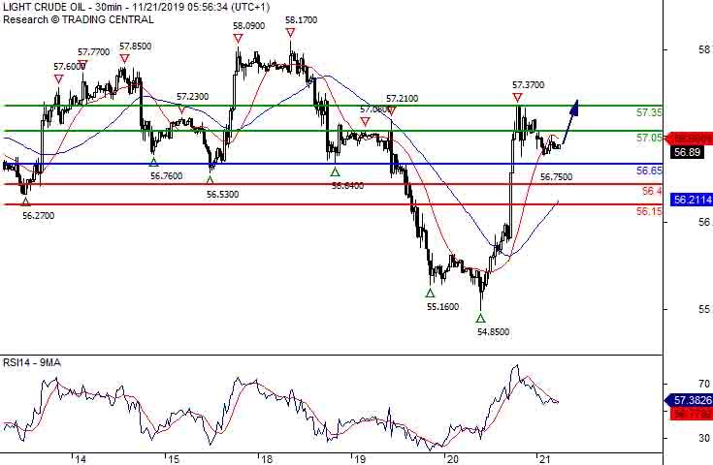Image resolution: width=713 pixels, height=465 pixels.
Task: Click the red 56.15 support level label
Action: point(649,211)
